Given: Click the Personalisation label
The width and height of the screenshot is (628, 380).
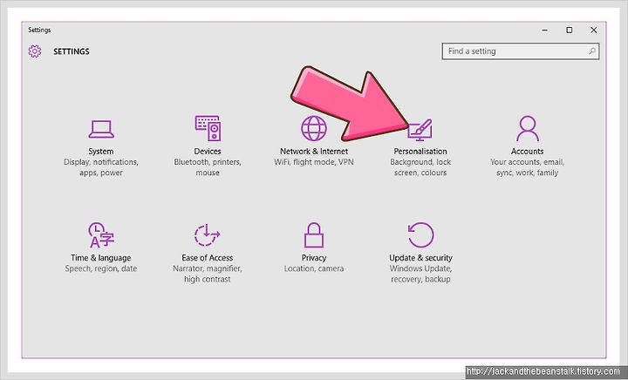Looking at the screenshot, I should tap(420, 151).
